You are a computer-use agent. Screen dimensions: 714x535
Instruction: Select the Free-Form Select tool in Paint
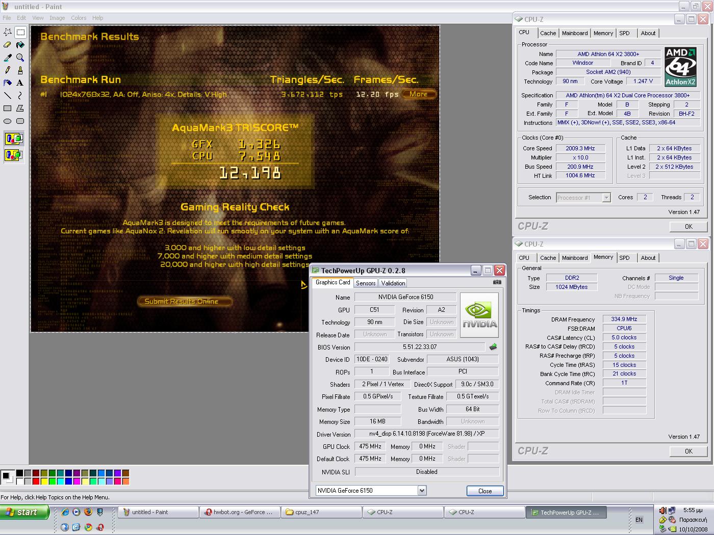click(8, 32)
